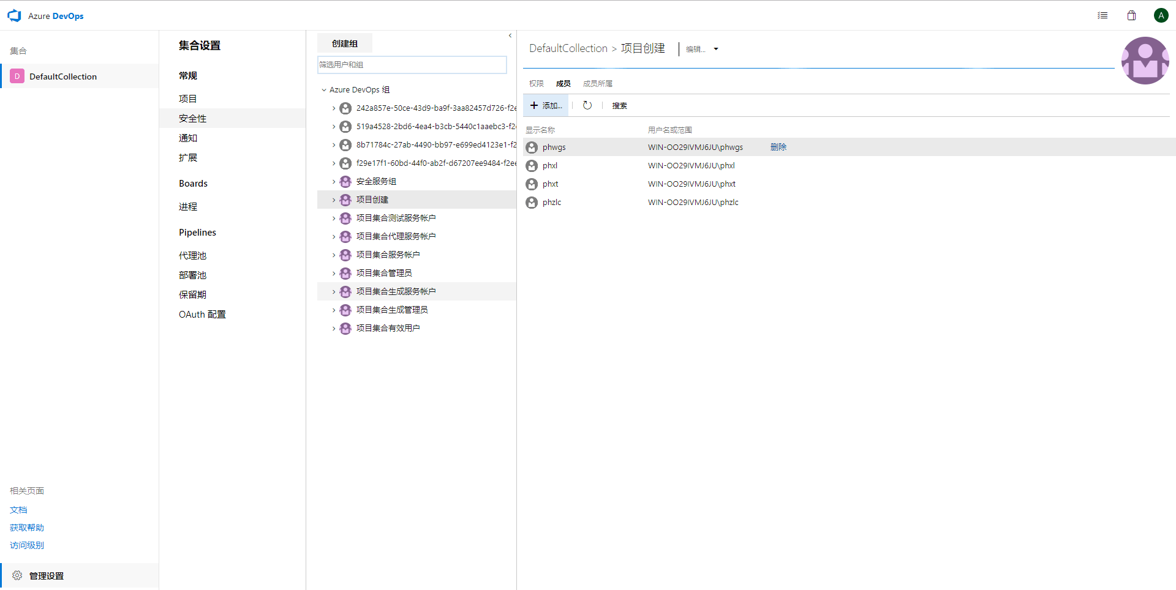
Task: Click the large group avatar image
Action: (1144, 61)
